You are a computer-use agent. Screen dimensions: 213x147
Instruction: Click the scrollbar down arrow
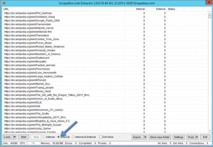point(210,131)
